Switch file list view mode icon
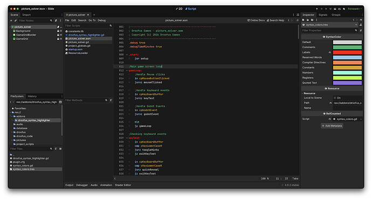 tap(60, 149)
